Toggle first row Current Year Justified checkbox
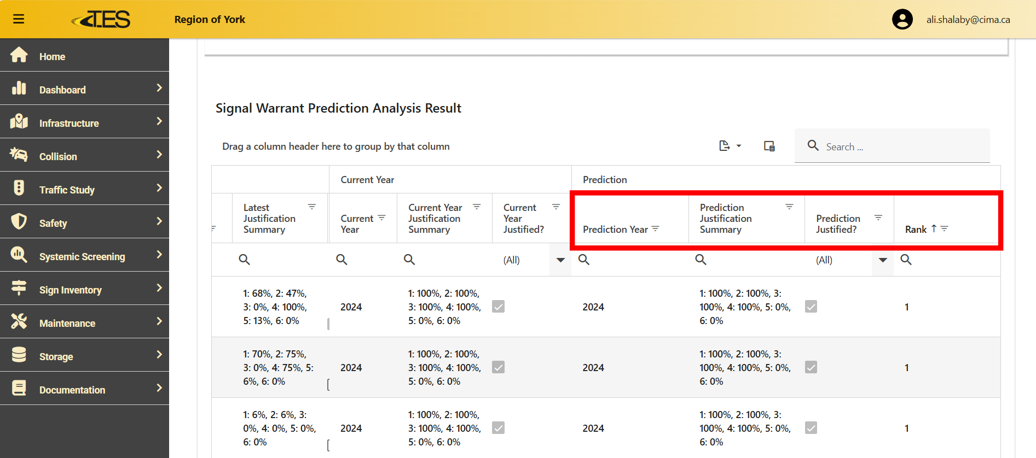The height and width of the screenshot is (458, 1036). point(498,307)
